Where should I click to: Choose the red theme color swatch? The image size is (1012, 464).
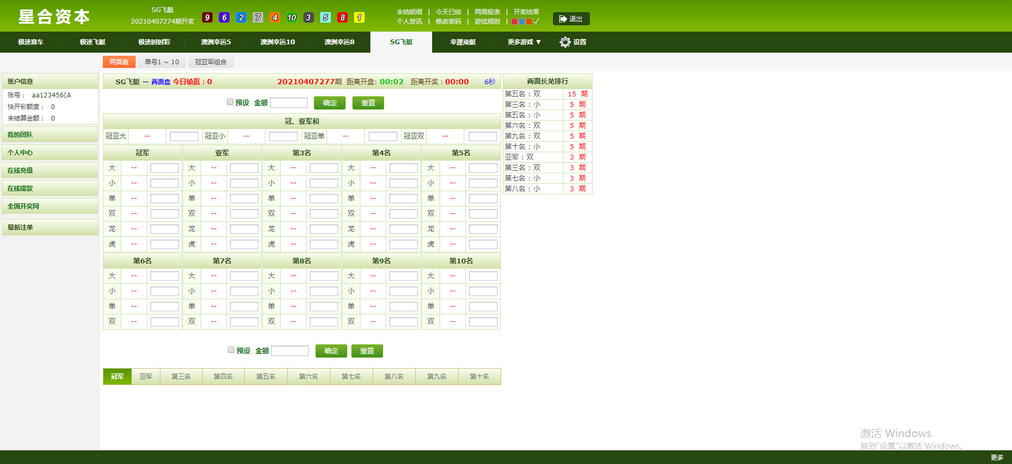click(514, 22)
